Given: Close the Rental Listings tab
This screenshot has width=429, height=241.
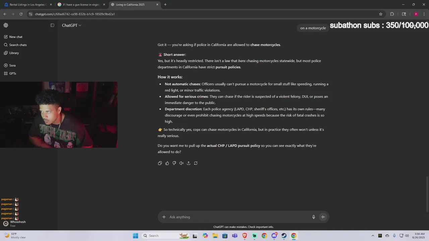Looking at the screenshot, I should click(51, 5).
